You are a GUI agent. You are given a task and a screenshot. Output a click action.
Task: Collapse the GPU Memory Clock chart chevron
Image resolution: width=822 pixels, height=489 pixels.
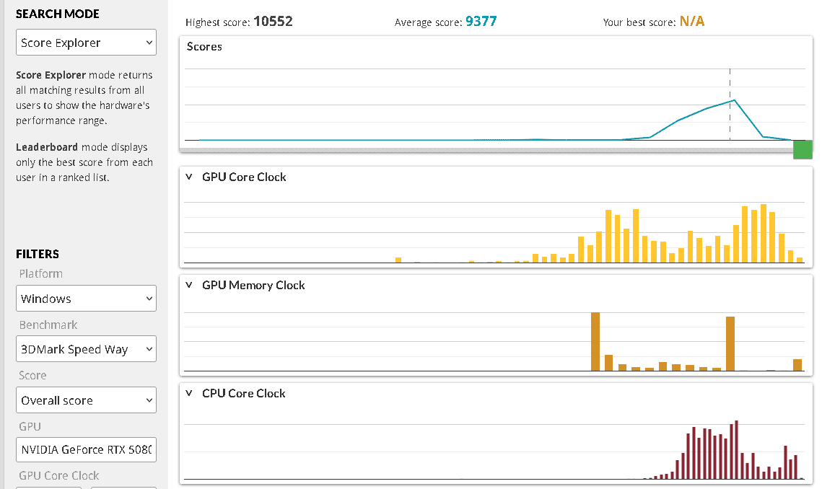(x=189, y=285)
